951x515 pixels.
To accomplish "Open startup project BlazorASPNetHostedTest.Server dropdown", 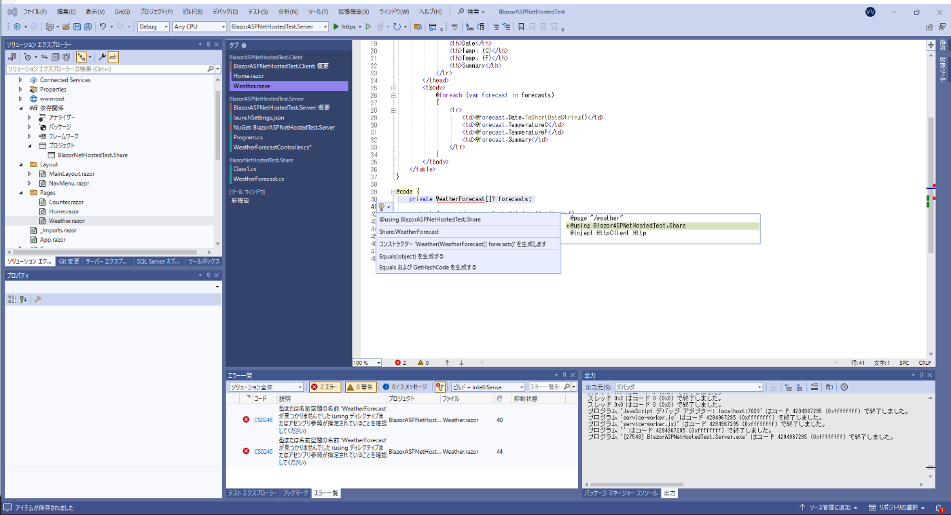I will [279, 26].
